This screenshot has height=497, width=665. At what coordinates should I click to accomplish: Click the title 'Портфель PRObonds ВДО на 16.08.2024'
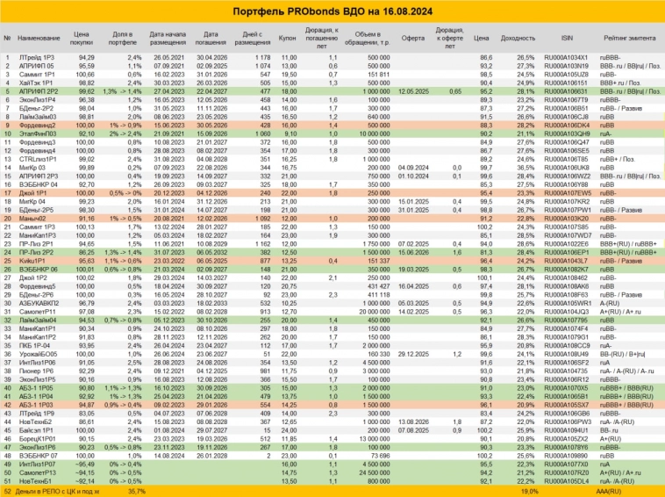pyautogui.click(x=332, y=11)
